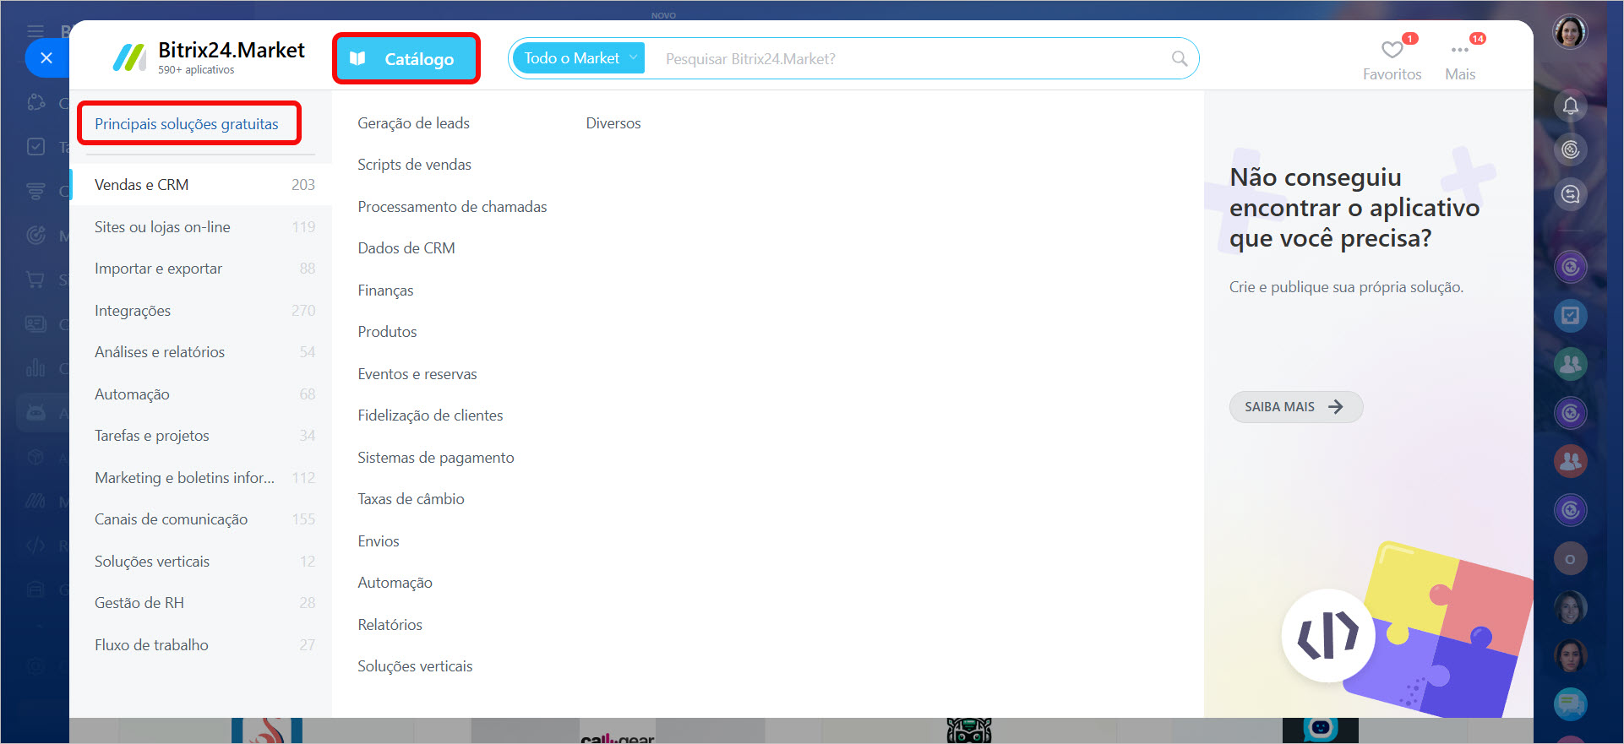The height and width of the screenshot is (744, 1624).
Task: Close the Market slider with X
Action: click(46, 58)
